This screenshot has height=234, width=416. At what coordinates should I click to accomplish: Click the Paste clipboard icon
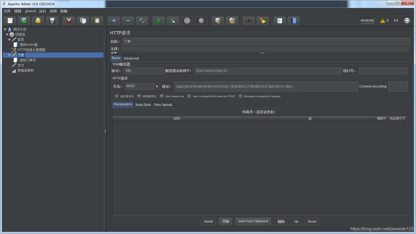click(x=97, y=21)
